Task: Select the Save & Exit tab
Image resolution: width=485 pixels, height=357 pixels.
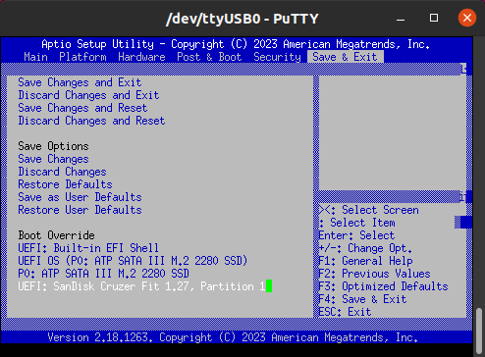Action: click(346, 57)
